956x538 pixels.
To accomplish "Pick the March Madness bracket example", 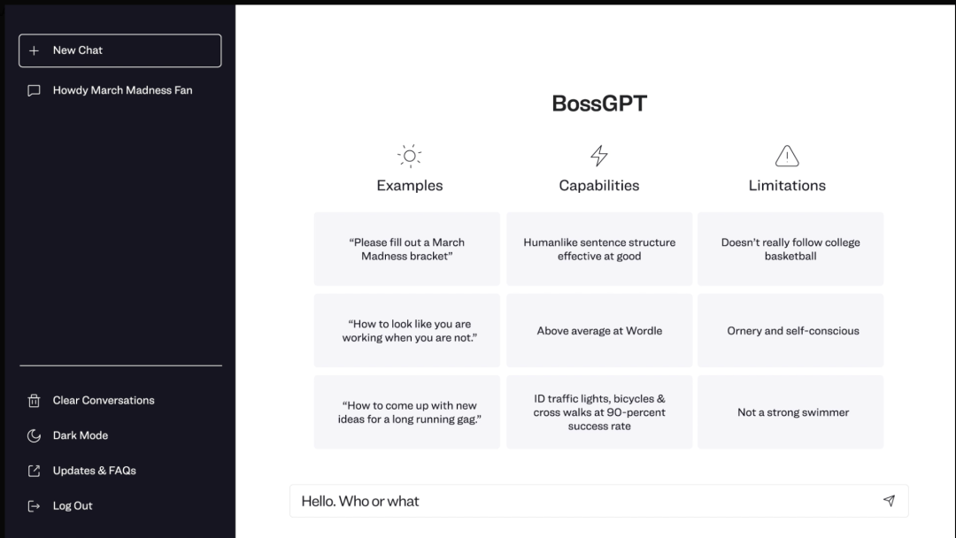I will tap(407, 250).
